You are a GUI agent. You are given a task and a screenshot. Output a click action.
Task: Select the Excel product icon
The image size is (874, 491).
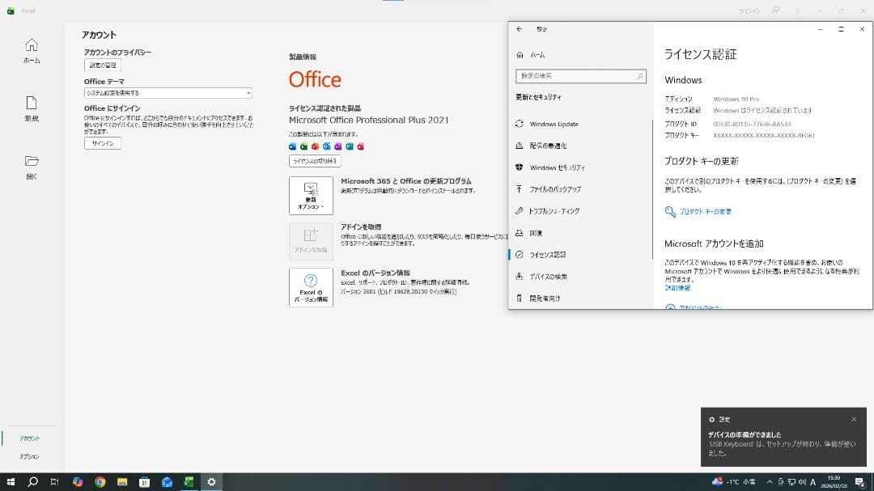[x=303, y=146]
